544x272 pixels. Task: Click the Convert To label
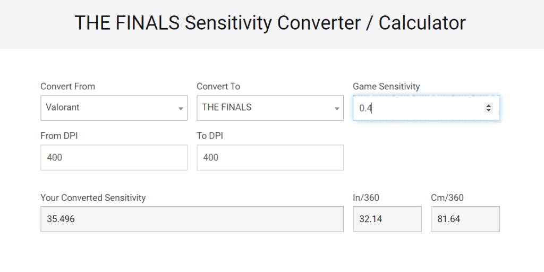point(218,87)
